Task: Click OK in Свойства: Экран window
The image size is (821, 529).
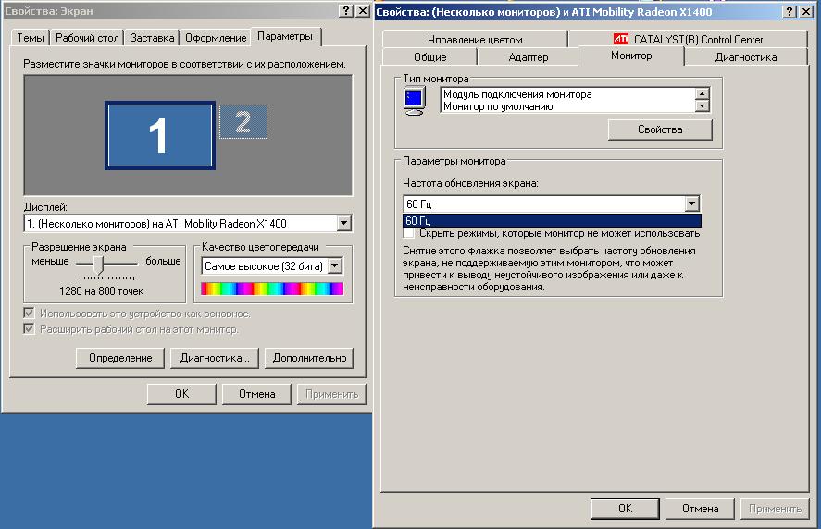Action: coord(181,393)
